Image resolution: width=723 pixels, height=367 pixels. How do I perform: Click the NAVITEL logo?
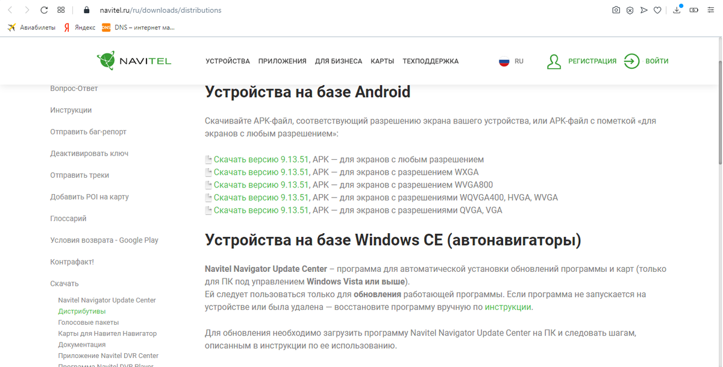tap(134, 61)
